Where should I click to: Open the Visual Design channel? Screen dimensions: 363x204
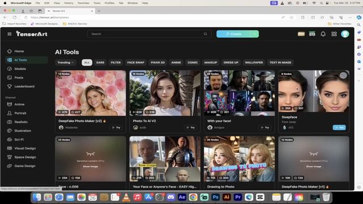pyautogui.click(x=25, y=148)
